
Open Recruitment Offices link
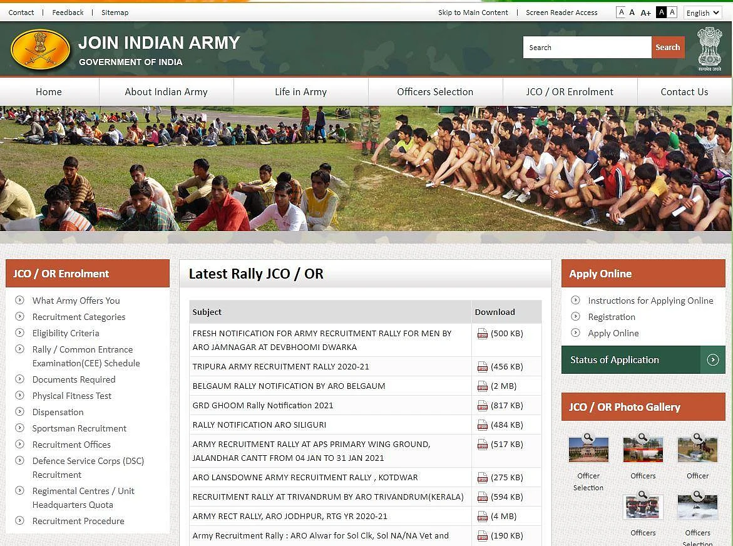[x=71, y=445]
